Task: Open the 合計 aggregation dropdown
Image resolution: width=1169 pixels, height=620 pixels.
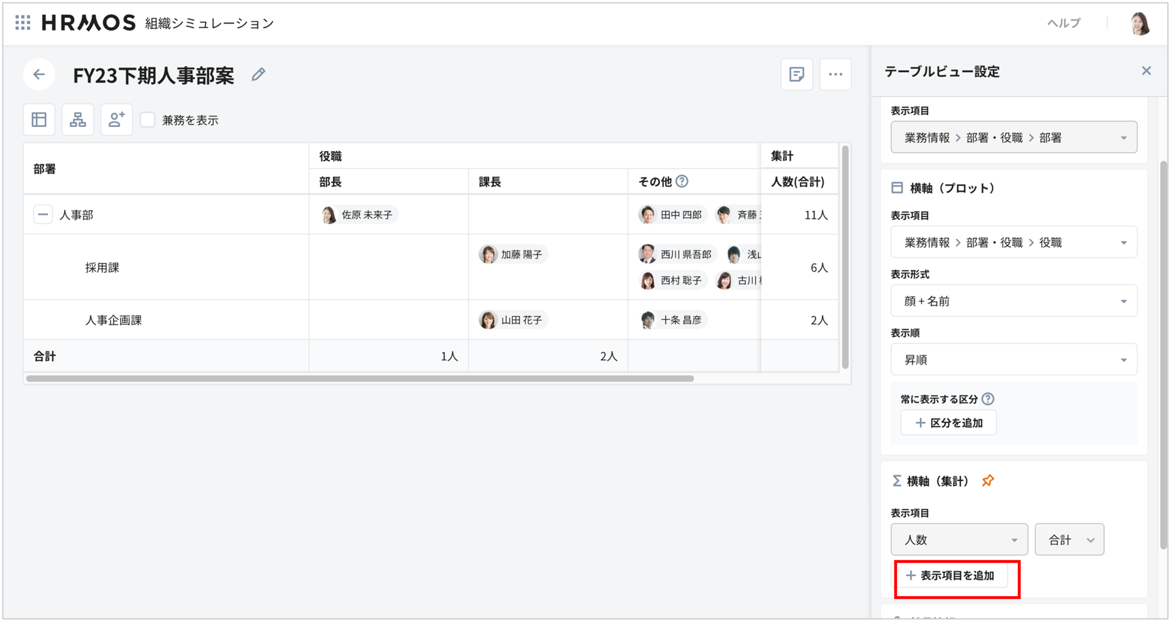Action: (1069, 539)
